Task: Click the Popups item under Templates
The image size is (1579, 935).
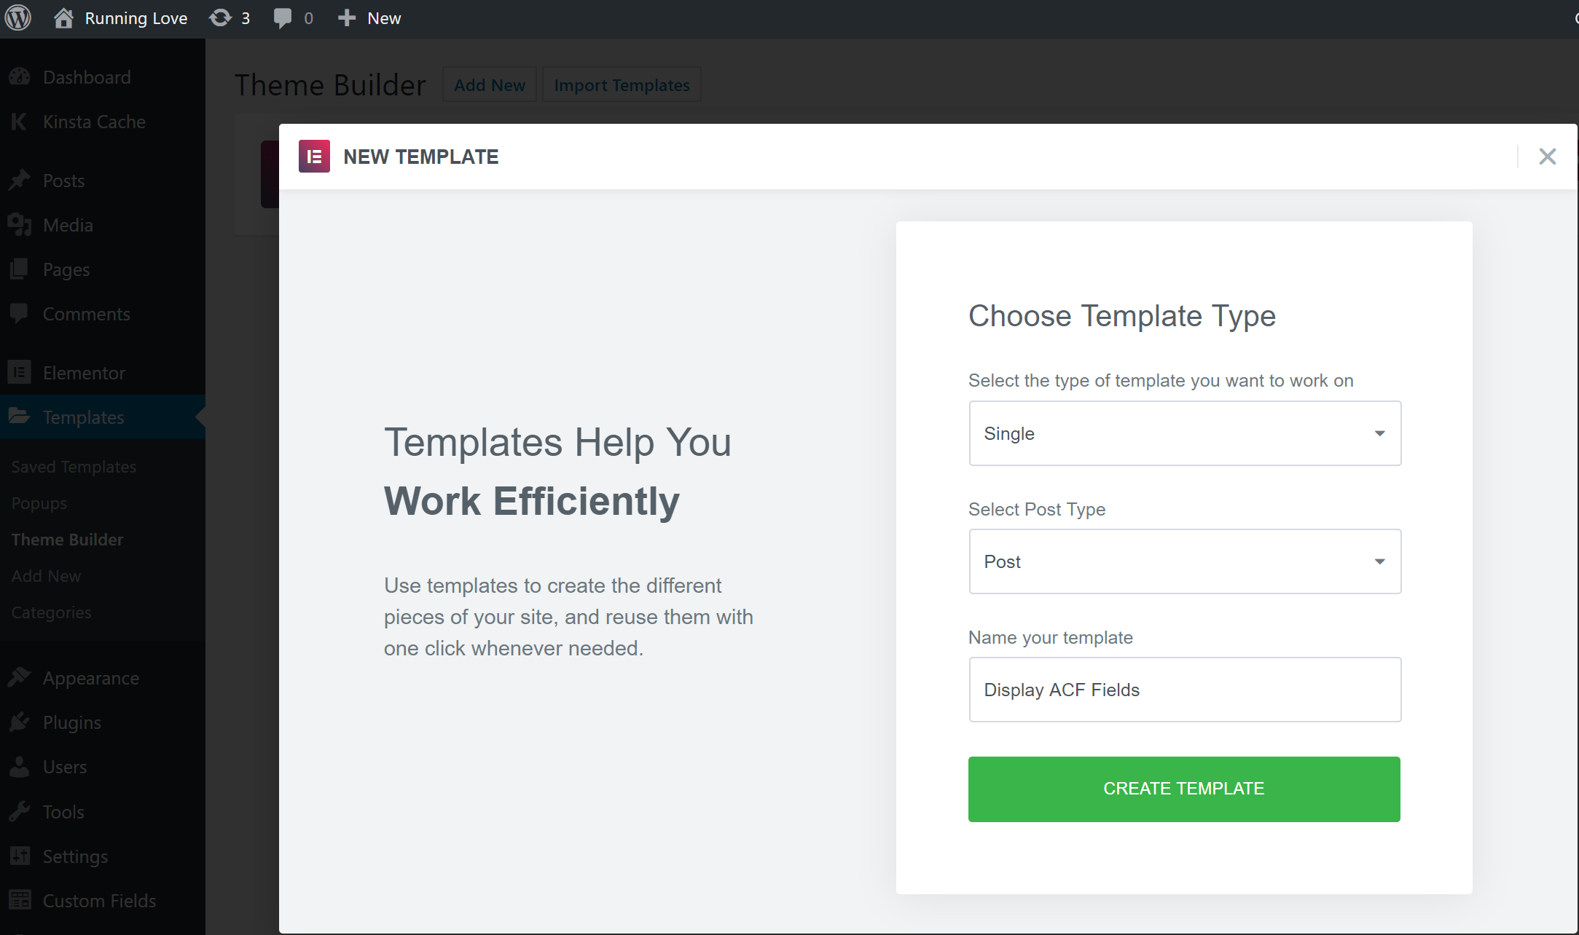Action: (x=39, y=503)
